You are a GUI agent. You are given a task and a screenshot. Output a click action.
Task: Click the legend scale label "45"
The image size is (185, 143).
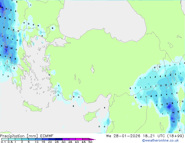point(83,142)
